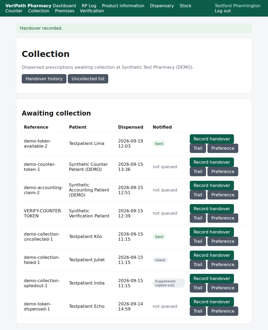Open Preference for Testpatient Echo
The width and height of the screenshot is (268, 330).
click(x=223, y=311)
